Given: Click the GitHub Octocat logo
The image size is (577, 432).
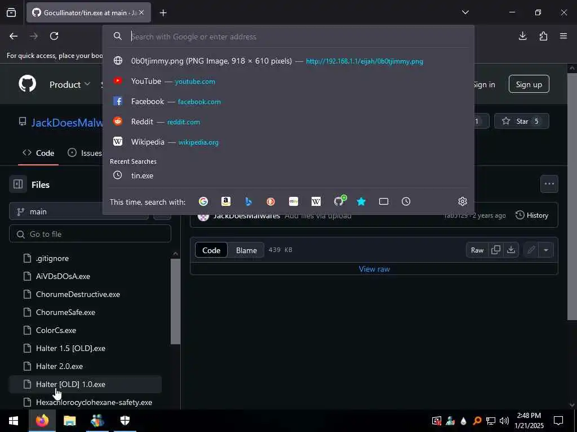Looking at the screenshot, I should pyautogui.click(x=28, y=84).
